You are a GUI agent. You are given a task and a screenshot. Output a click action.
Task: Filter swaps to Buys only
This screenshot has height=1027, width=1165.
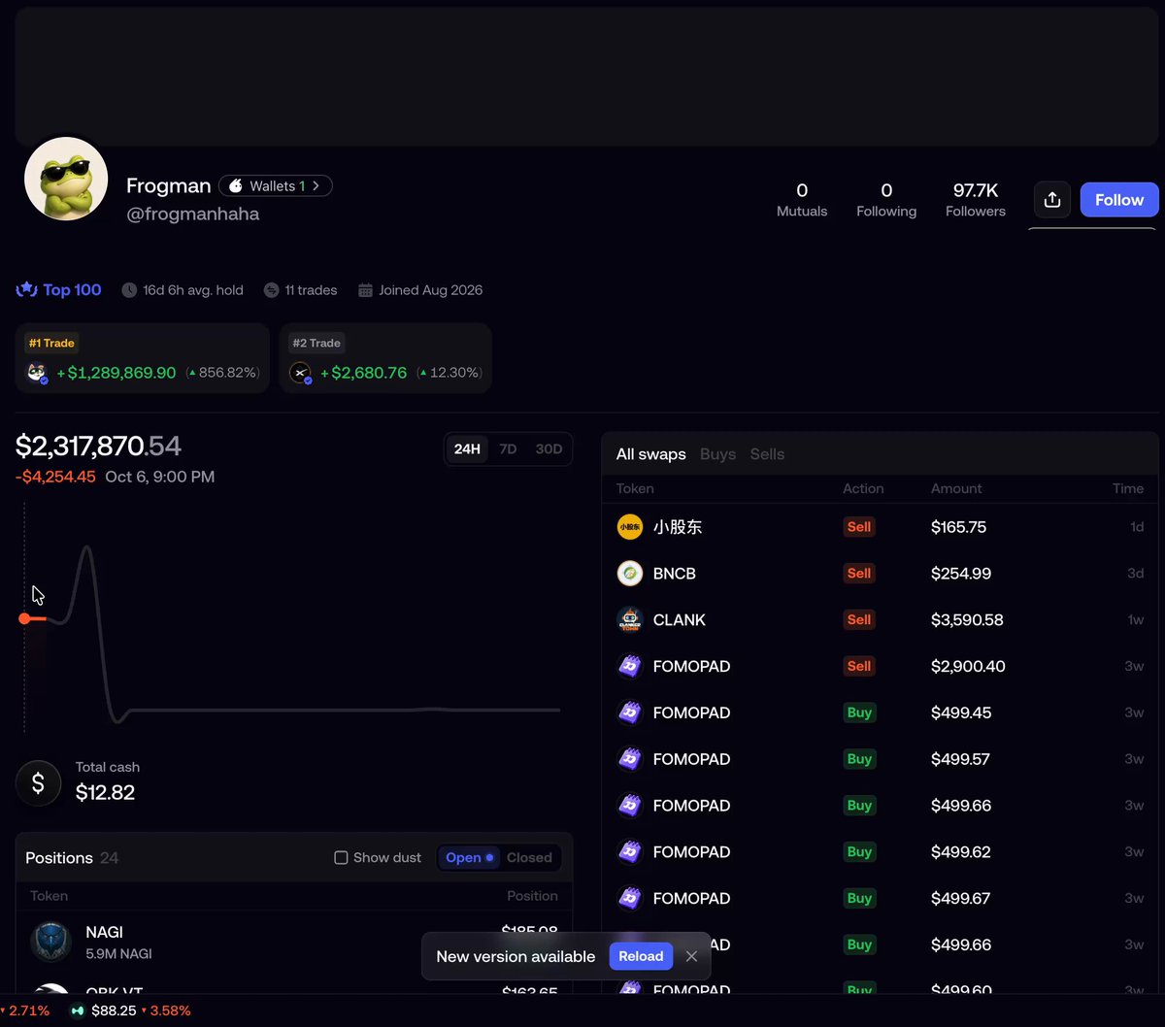718,454
